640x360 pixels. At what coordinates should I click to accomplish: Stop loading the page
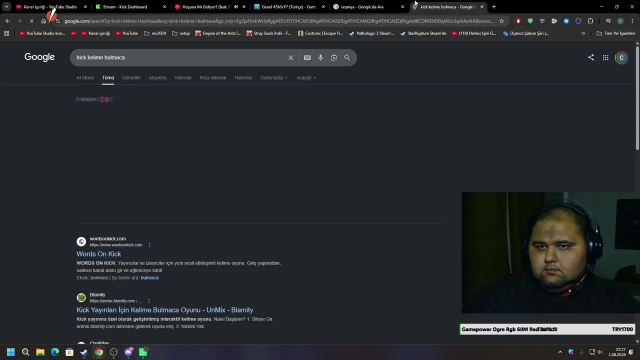click(x=31, y=21)
